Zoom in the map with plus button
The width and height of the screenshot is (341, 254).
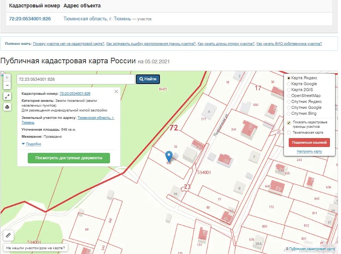tap(7, 77)
